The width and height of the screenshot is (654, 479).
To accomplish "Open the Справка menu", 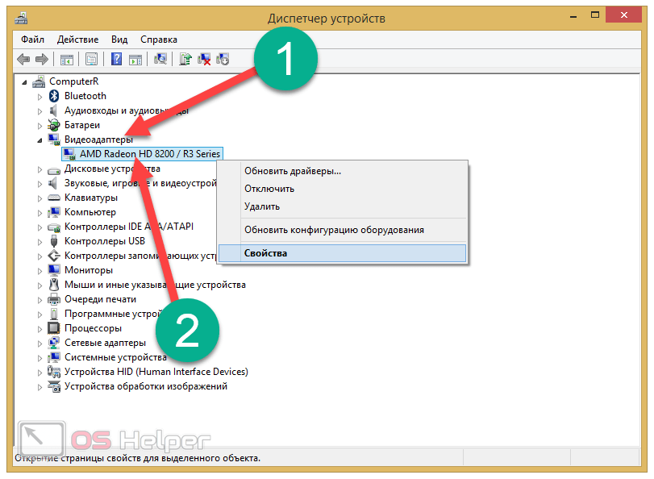I will (x=159, y=40).
